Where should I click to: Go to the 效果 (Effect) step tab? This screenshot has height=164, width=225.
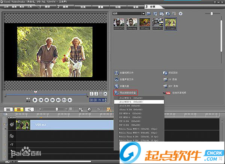pos(83,7)
